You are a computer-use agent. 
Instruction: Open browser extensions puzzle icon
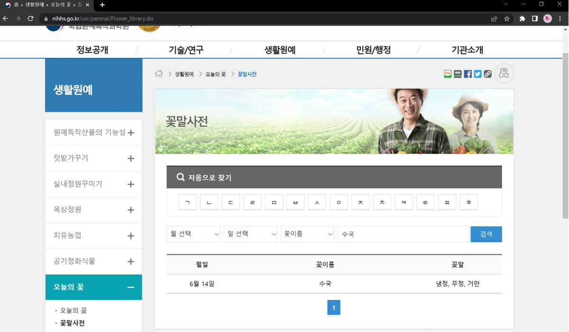[523, 18]
